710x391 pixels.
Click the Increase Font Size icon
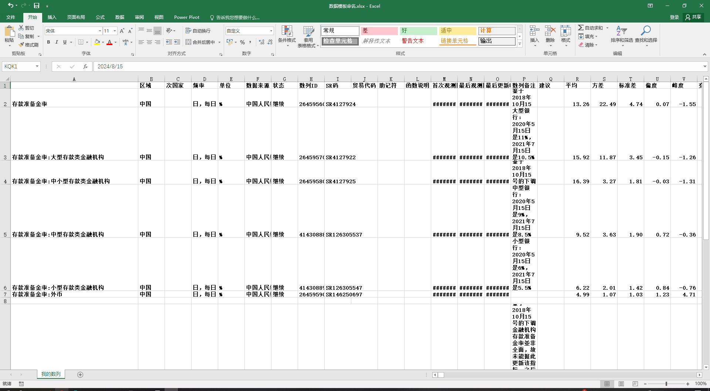pos(122,31)
